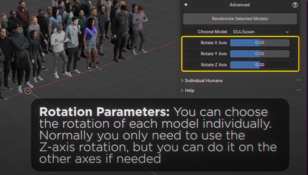Select the Rotate Y Axis value field

[260, 54]
